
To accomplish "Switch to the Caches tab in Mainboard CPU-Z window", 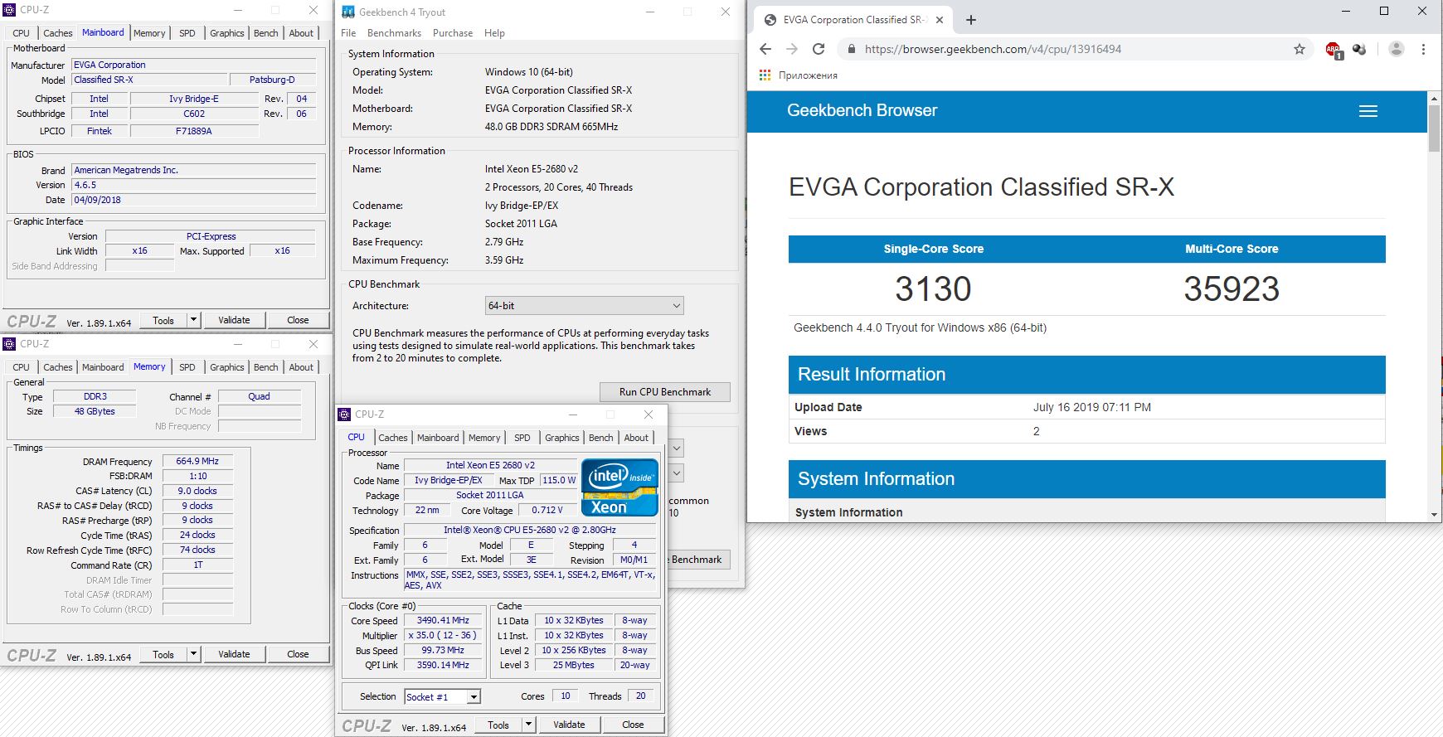I will pyautogui.click(x=58, y=33).
